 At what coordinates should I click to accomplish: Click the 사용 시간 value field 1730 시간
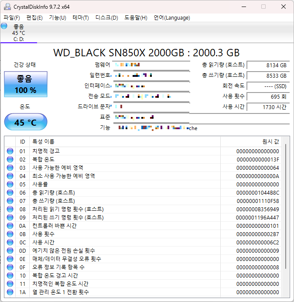pos(268,107)
